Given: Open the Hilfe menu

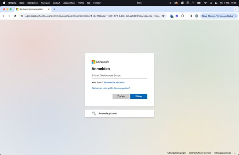Looking at the screenshot, I should [x=139, y=3].
